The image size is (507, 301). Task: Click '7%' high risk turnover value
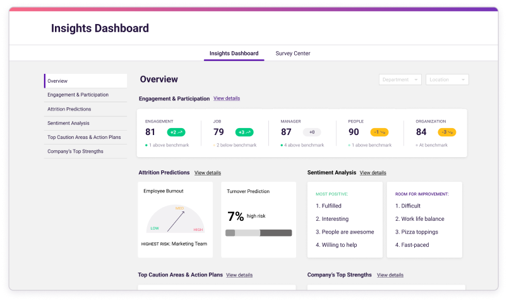click(236, 216)
